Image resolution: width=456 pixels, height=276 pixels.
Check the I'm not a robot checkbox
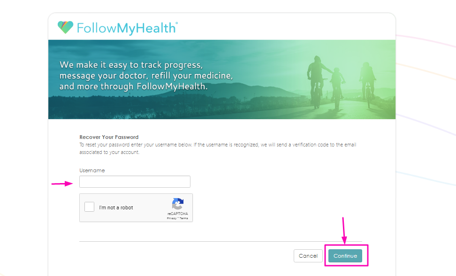[x=89, y=207]
